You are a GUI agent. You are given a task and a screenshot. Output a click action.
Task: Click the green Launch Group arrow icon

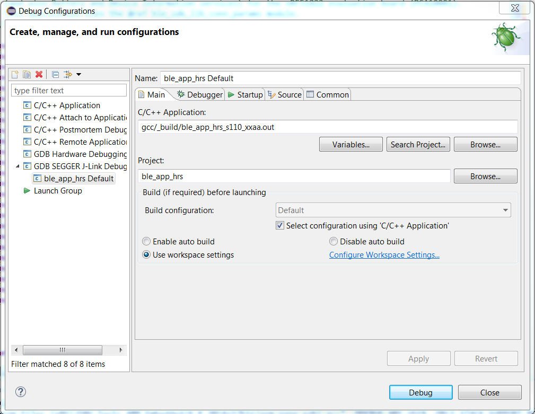coord(27,191)
